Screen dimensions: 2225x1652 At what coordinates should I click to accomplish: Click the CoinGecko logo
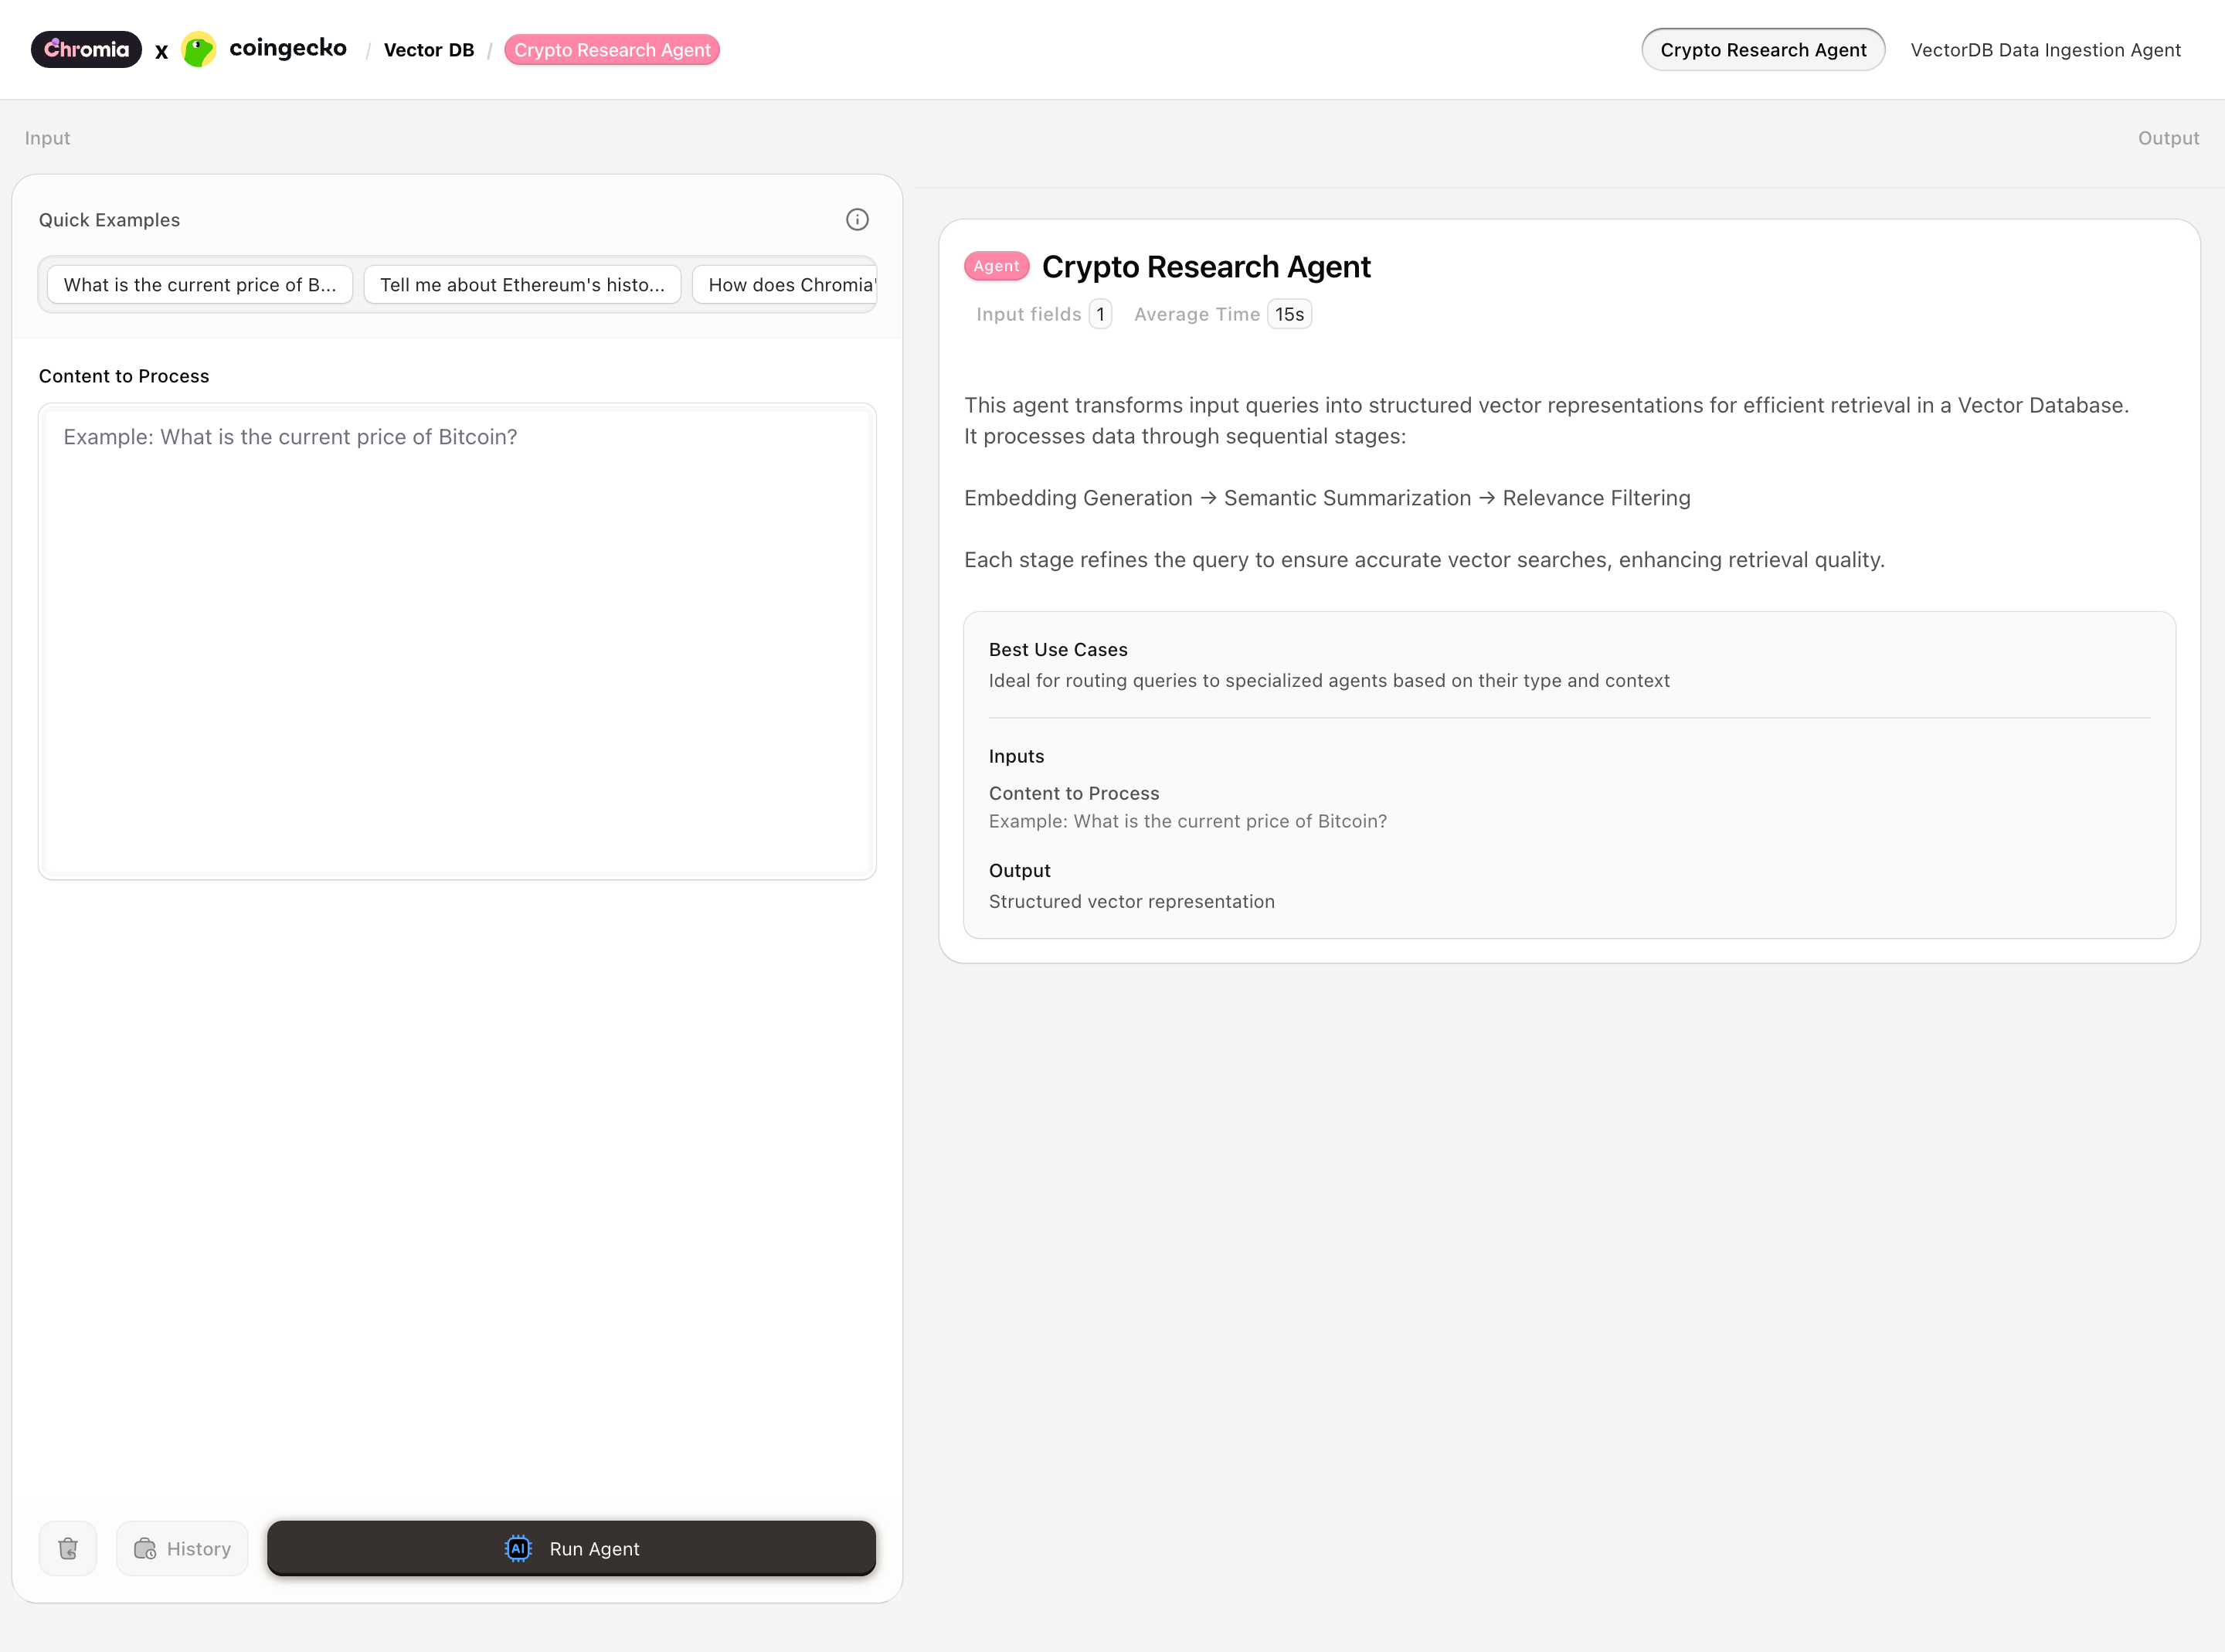(199, 49)
